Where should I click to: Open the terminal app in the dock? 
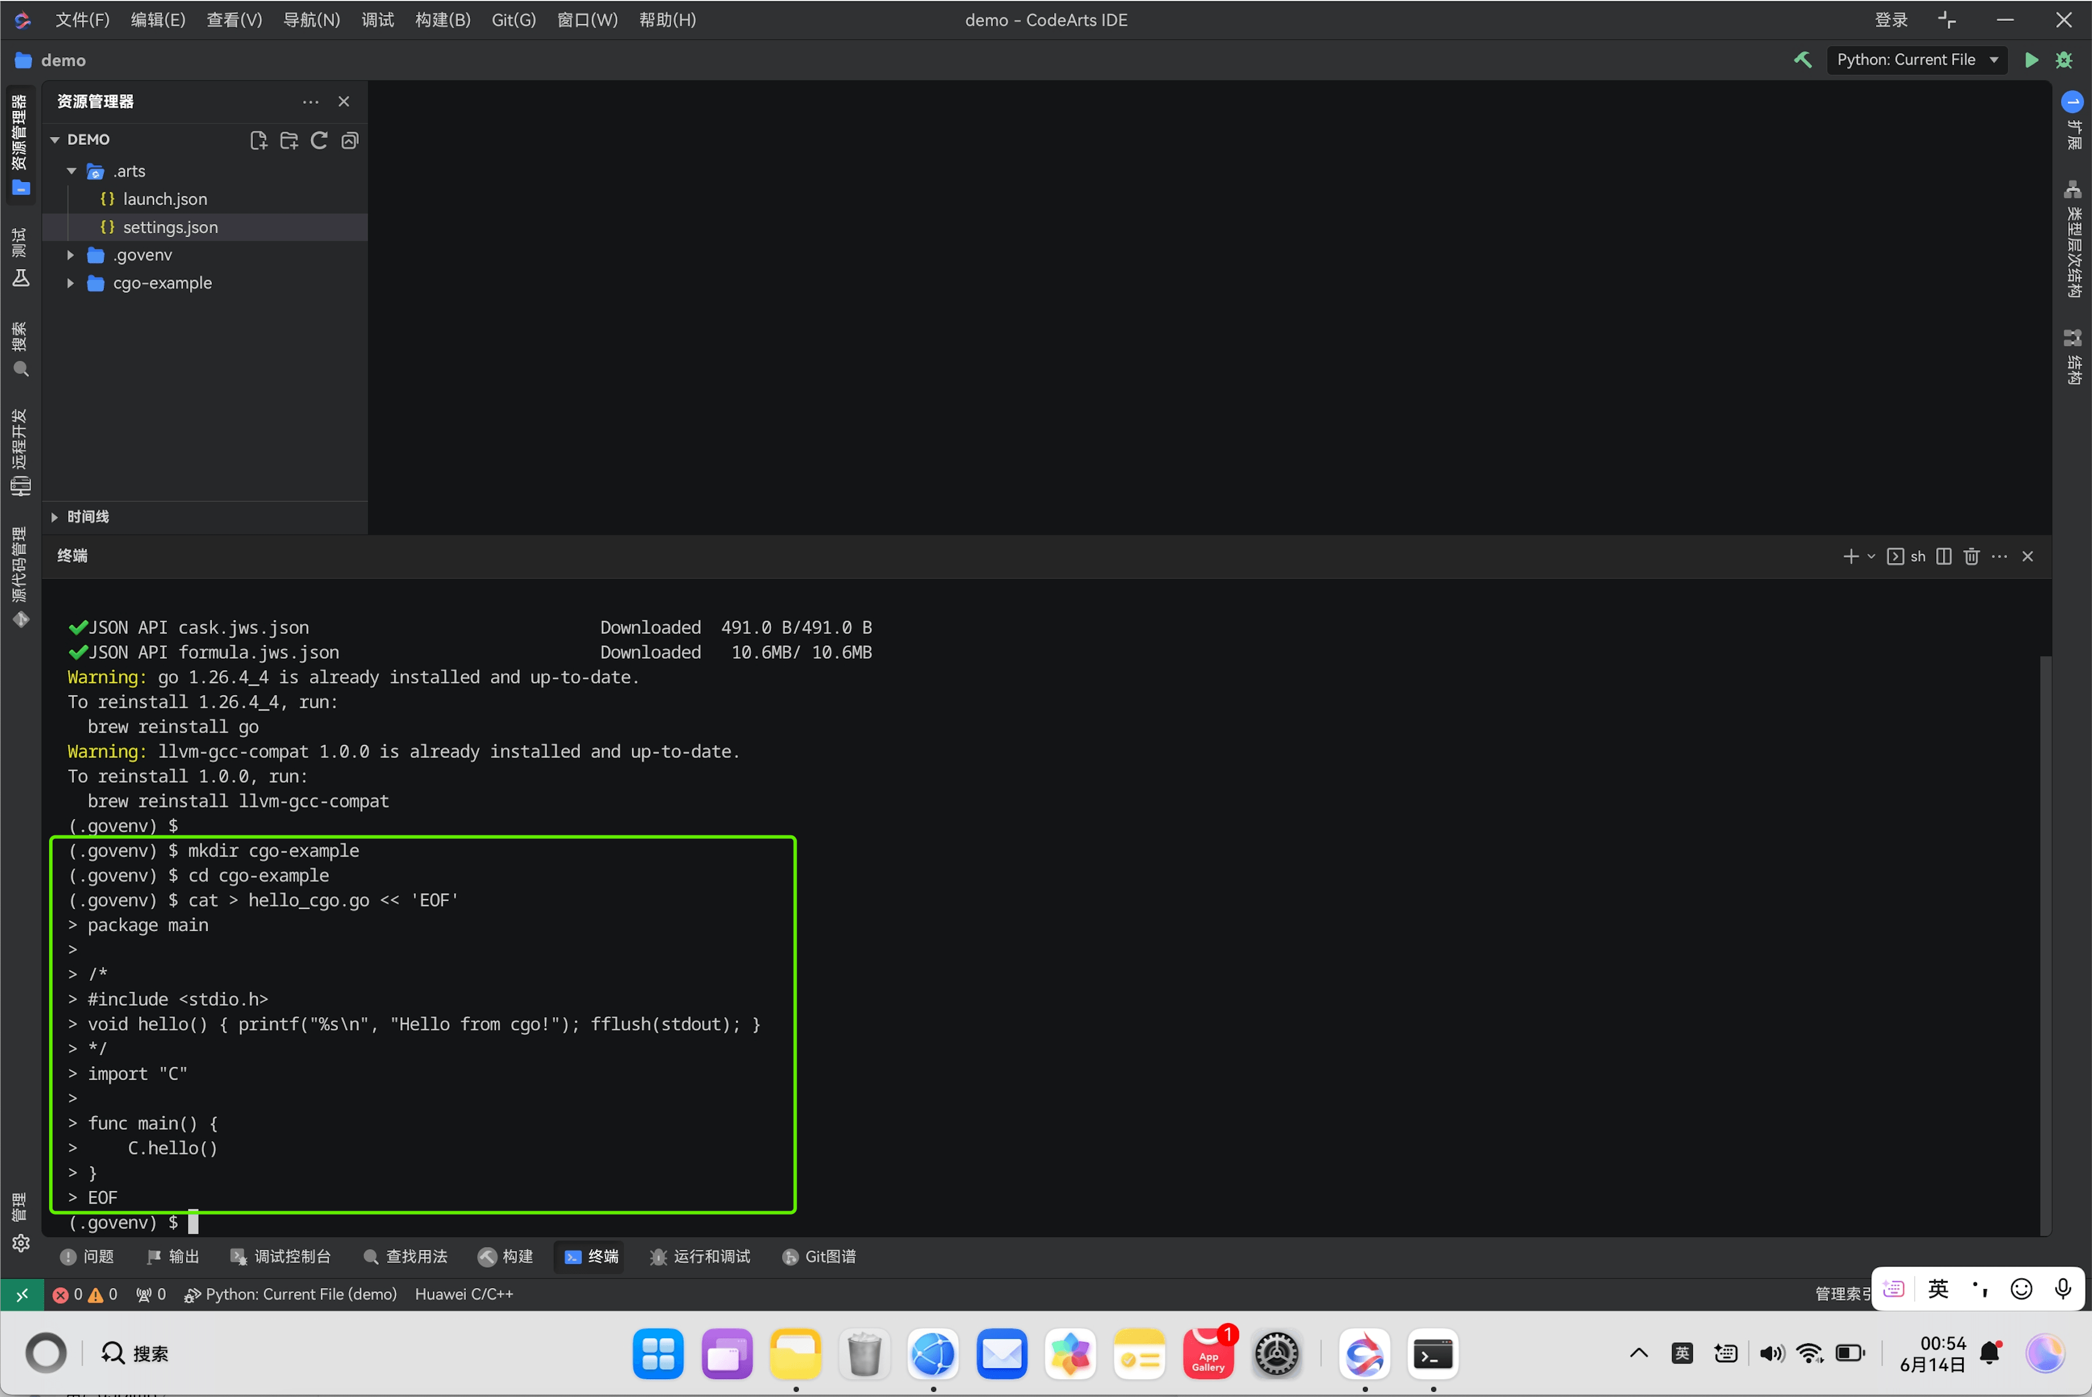pos(1434,1353)
